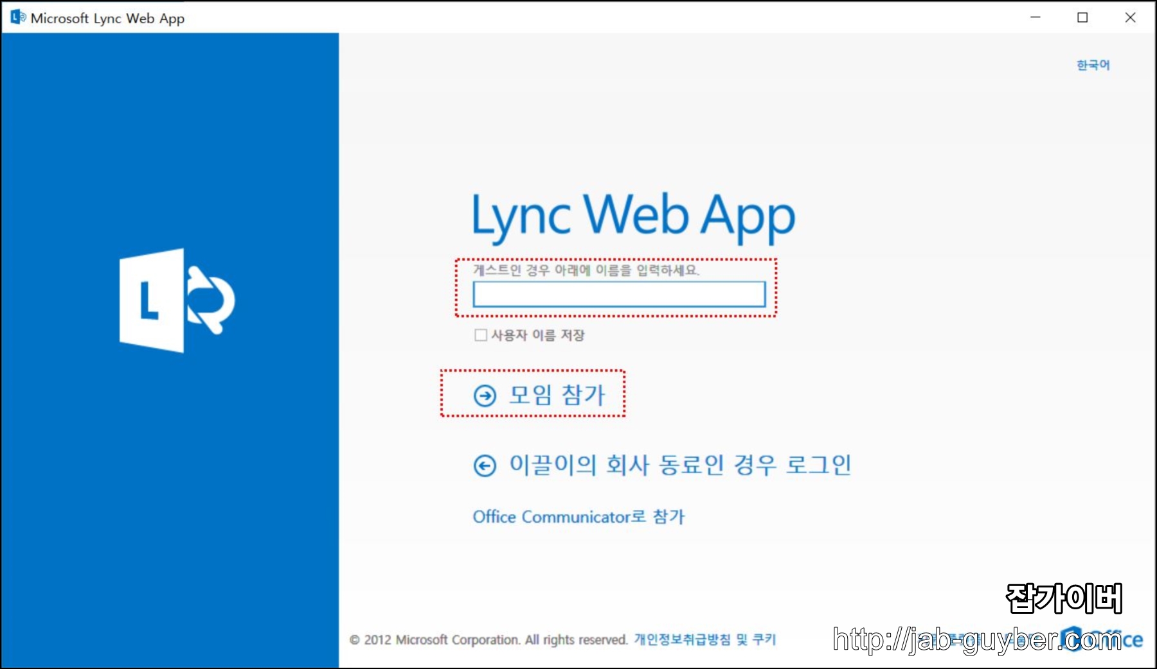Open 개인정보취급방침 및 쿠키 link
This screenshot has height=669, width=1157.
(705, 639)
